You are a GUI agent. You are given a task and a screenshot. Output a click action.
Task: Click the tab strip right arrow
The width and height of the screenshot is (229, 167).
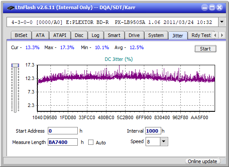click(222, 35)
